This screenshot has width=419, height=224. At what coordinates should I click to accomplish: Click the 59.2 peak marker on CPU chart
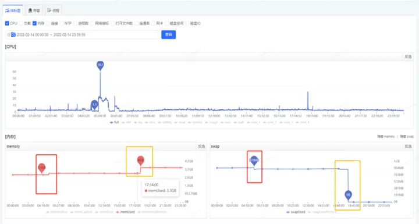click(100, 65)
